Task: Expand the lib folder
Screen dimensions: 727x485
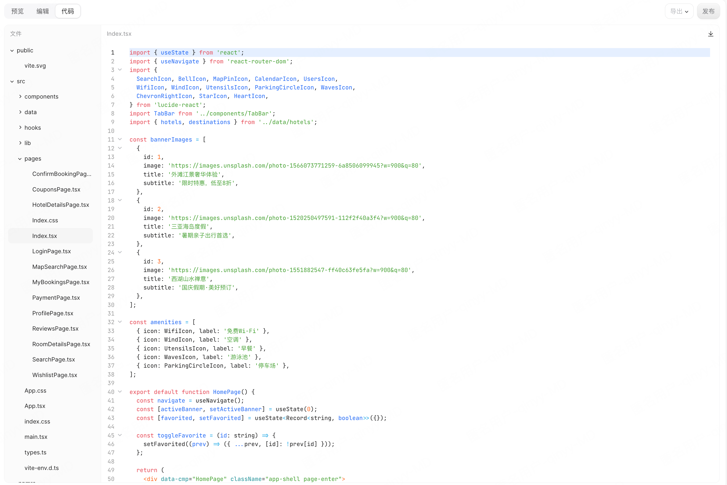Action: pyautogui.click(x=20, y=143)
